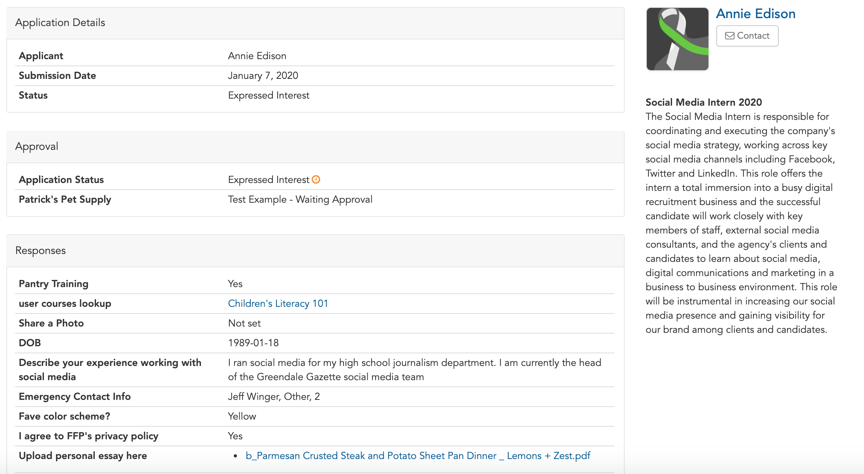This screenshot has width=864, height=474.
Task: Select the January 7, 2020 submission date
Action: 263,75
